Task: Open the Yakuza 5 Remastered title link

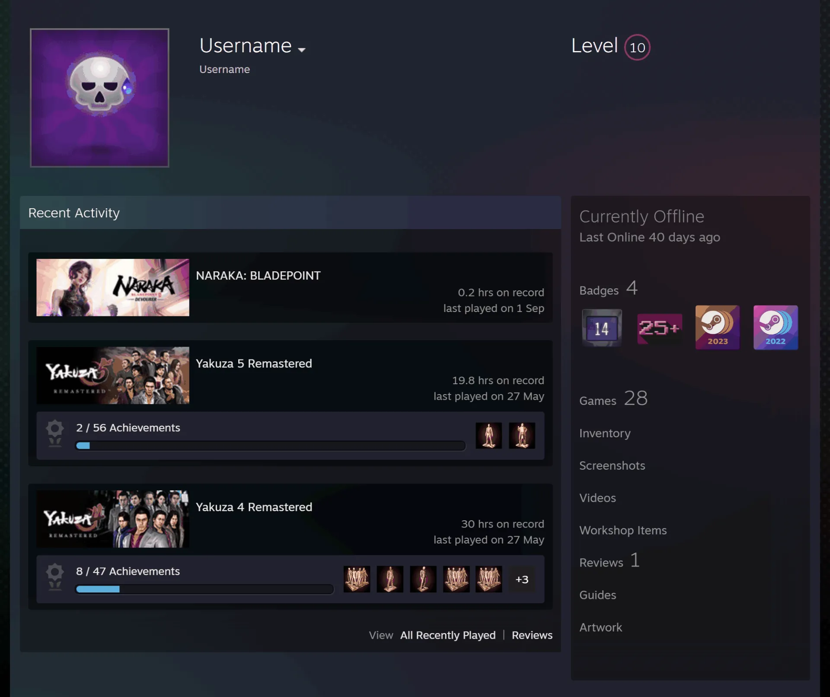Action: (x=254, y=363)
